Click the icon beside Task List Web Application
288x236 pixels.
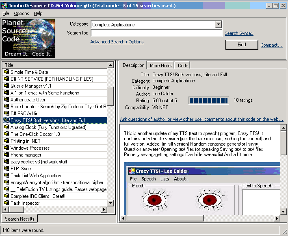tap(6, 176)
